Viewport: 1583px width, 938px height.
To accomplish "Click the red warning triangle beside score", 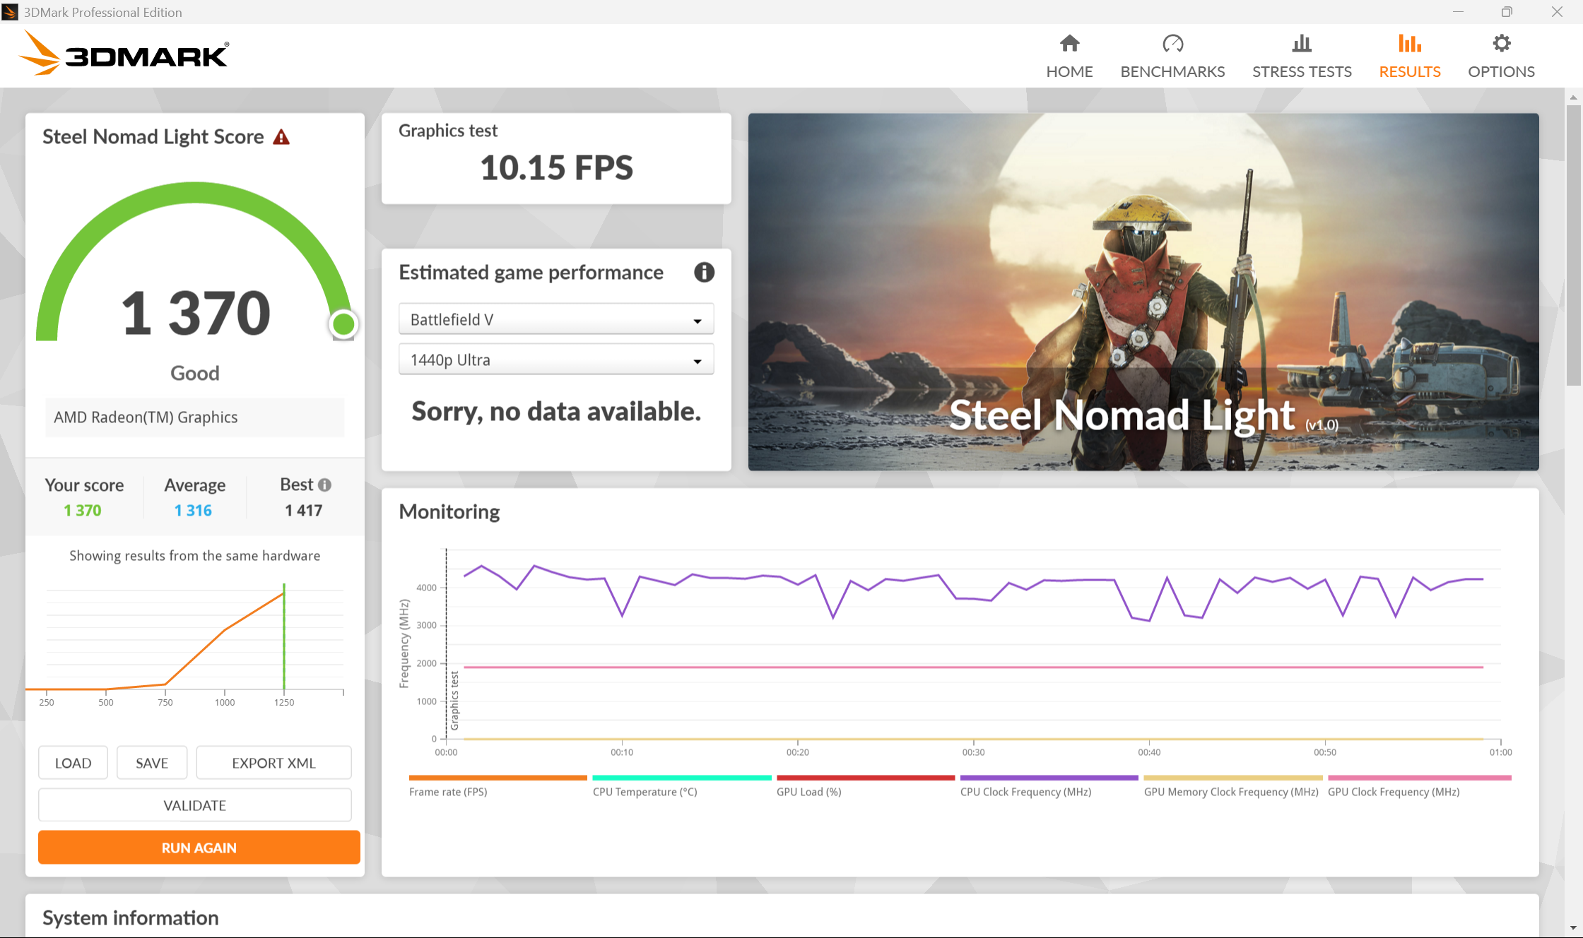I will [x=281, y=137].
